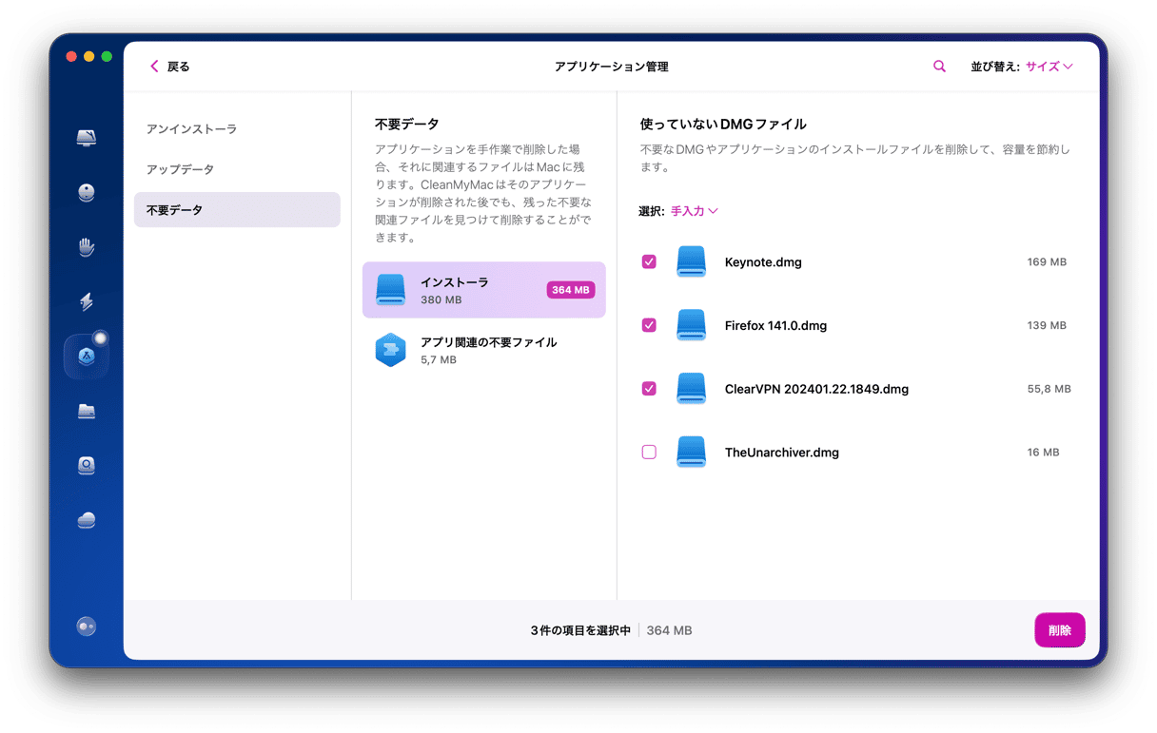Open My Clutter folder icon in sidebar
The width and height of the screenshot is (1157, 733).
pyautogui.click(x=87, y=412)
